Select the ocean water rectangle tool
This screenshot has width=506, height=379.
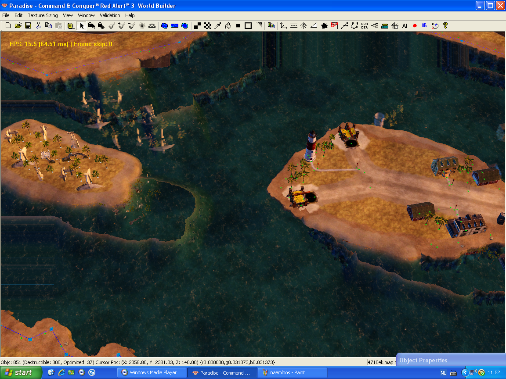(174, 25)
